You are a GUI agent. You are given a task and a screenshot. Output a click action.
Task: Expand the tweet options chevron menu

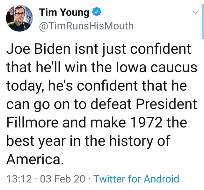(x=195, y=12)
